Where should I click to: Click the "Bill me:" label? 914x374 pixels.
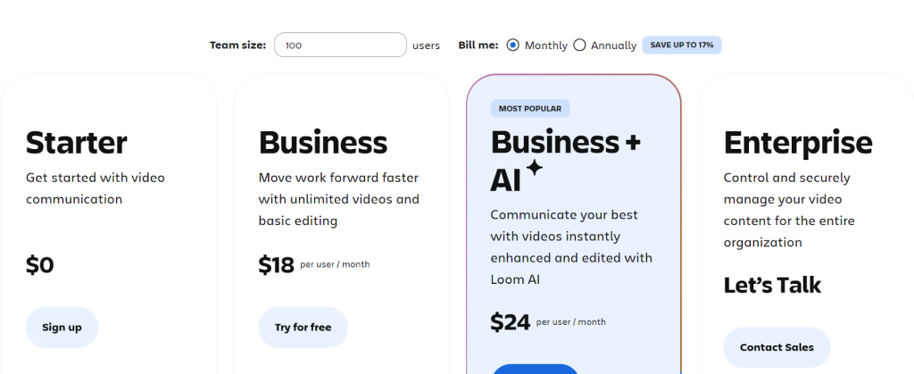[478, 45]
